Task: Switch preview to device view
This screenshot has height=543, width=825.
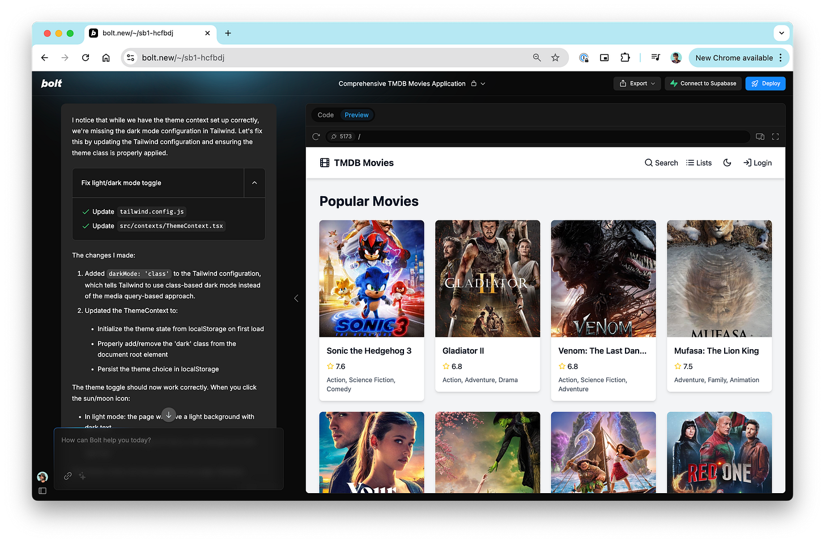Action: 760,137
